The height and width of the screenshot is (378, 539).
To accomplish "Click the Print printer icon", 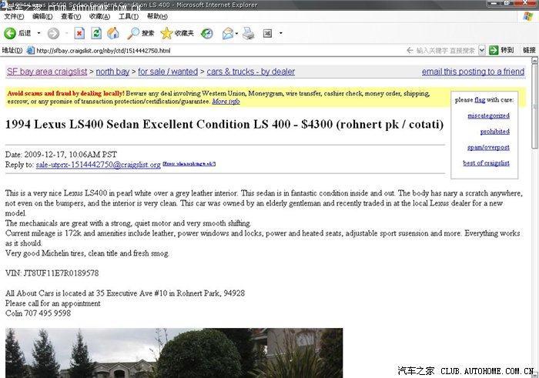I will (248, 33).
